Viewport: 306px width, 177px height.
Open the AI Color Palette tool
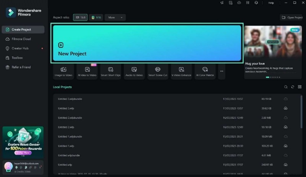[205, 71]
